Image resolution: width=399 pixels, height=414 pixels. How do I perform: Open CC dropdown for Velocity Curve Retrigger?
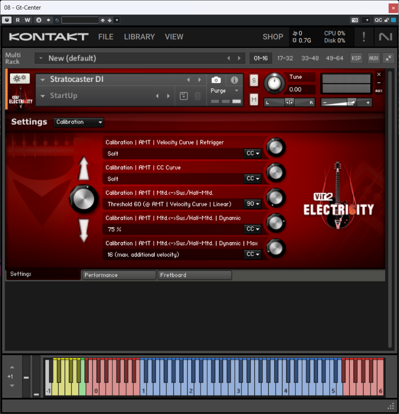253,154
